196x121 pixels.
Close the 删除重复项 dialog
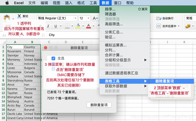46,48
